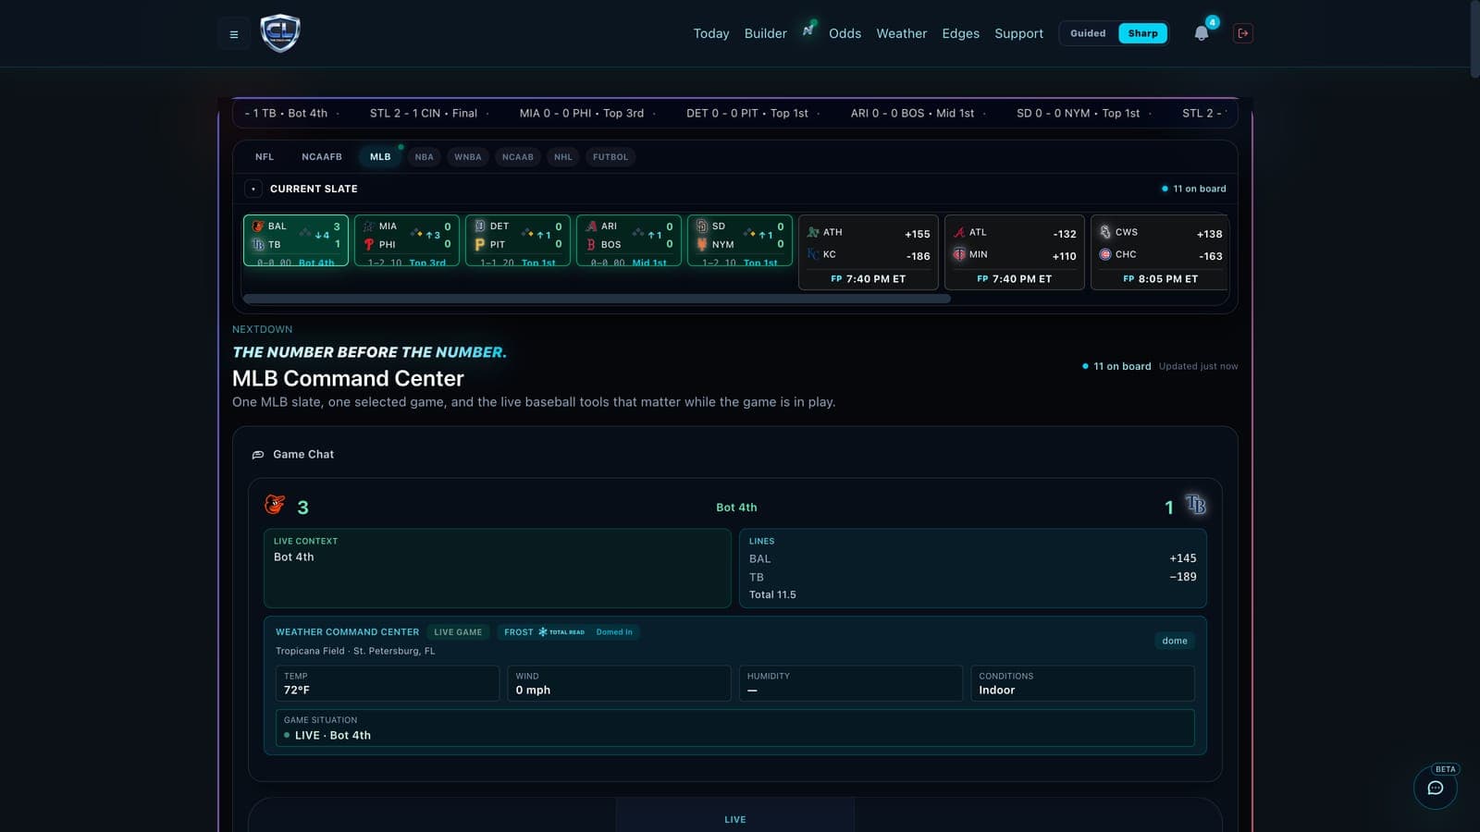Click the Marlins logo in MIA card

tap(369, 226)
